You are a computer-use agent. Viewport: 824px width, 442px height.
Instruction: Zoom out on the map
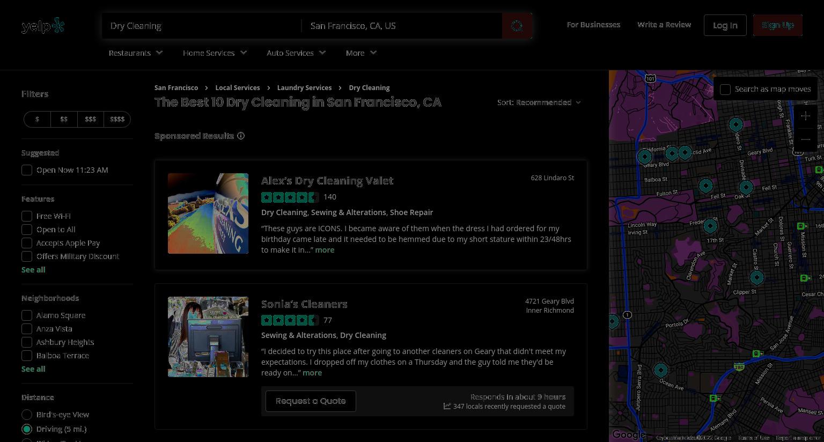805,139
